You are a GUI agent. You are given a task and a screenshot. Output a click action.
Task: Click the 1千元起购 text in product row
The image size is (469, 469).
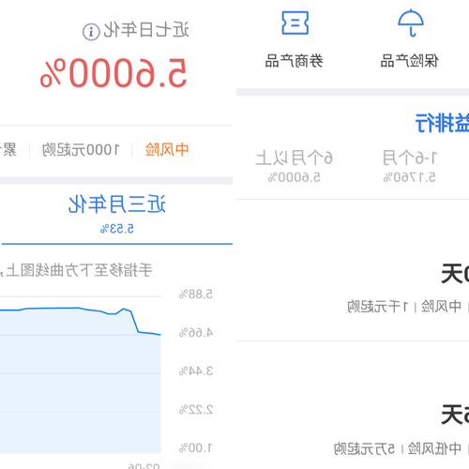(378, 307)
